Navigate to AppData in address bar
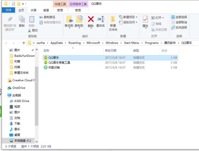 pos(57,43)
